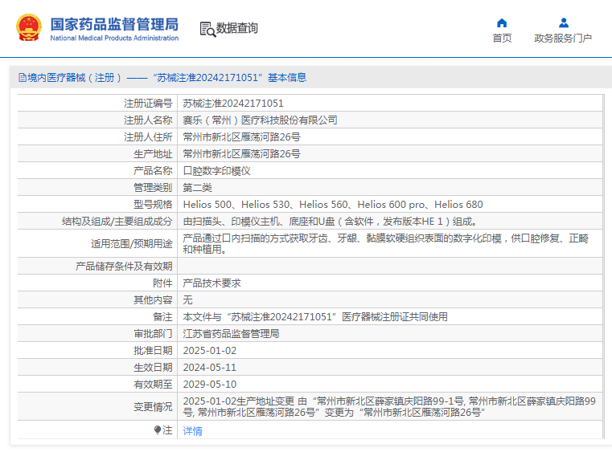Click the 变更情况 change description text
The image size is (612, 456).
click(389, 406)
